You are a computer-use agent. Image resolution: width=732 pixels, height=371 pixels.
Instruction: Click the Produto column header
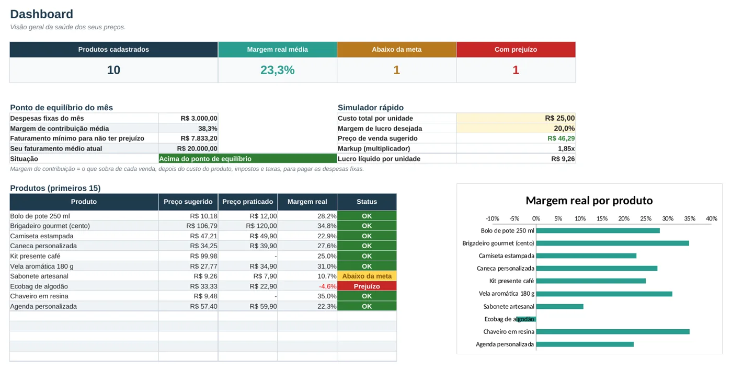(84, 202)
